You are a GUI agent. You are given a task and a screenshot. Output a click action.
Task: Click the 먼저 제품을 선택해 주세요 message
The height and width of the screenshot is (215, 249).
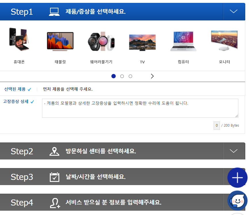click(68, 89)
